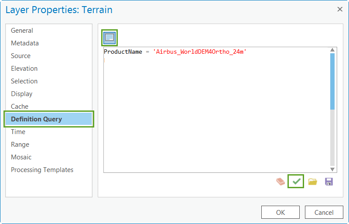Screen dimensions: 349x224
Task: Toggle the SQL edit mode icon
Action: [109, 38]
